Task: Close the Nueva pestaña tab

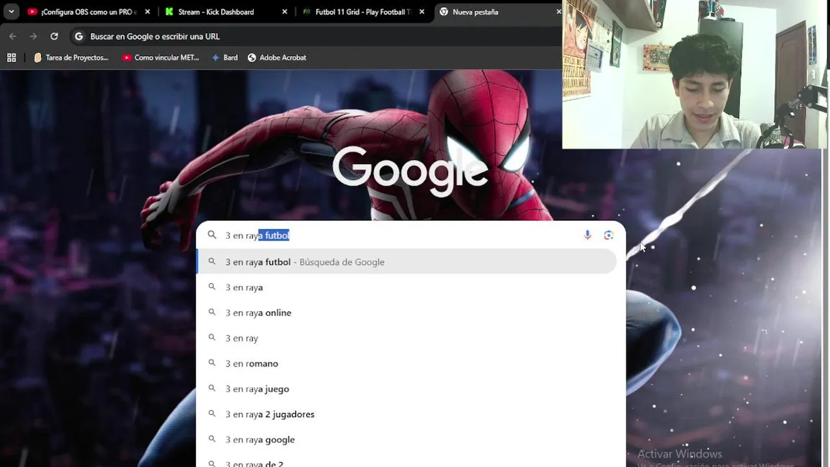Action: [x=558, y=12]
